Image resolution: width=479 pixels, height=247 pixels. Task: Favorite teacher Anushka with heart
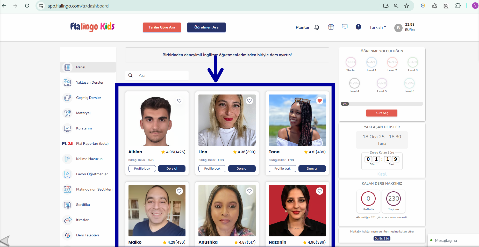[x=249, y=191]
